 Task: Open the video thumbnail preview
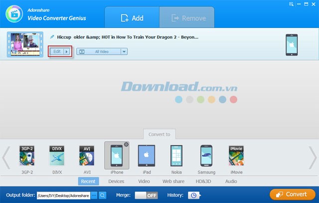pyautogui.click(x=25, y=44)
